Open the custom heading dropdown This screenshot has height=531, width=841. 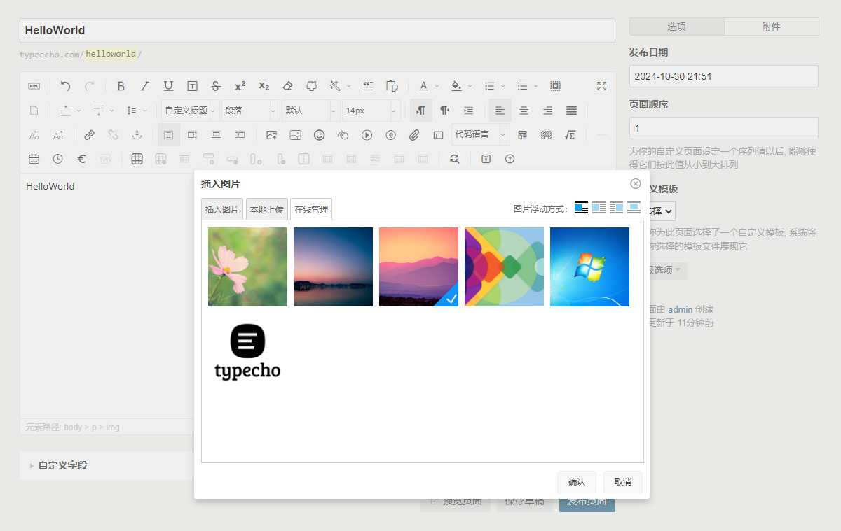click(191, 111)
